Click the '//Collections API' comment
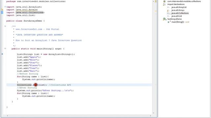The height and width of the screenshot is (118, 211). [x=60, y=85]
